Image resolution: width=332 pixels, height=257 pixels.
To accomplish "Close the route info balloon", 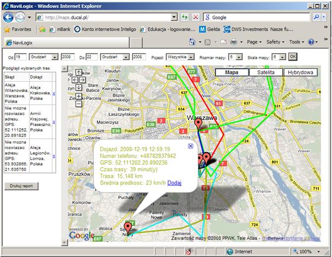I will pos(190,146).
